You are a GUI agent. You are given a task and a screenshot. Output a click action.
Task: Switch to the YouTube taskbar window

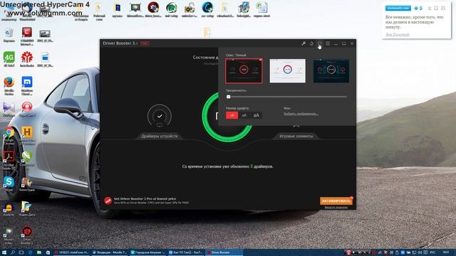(x=186, y=252)
